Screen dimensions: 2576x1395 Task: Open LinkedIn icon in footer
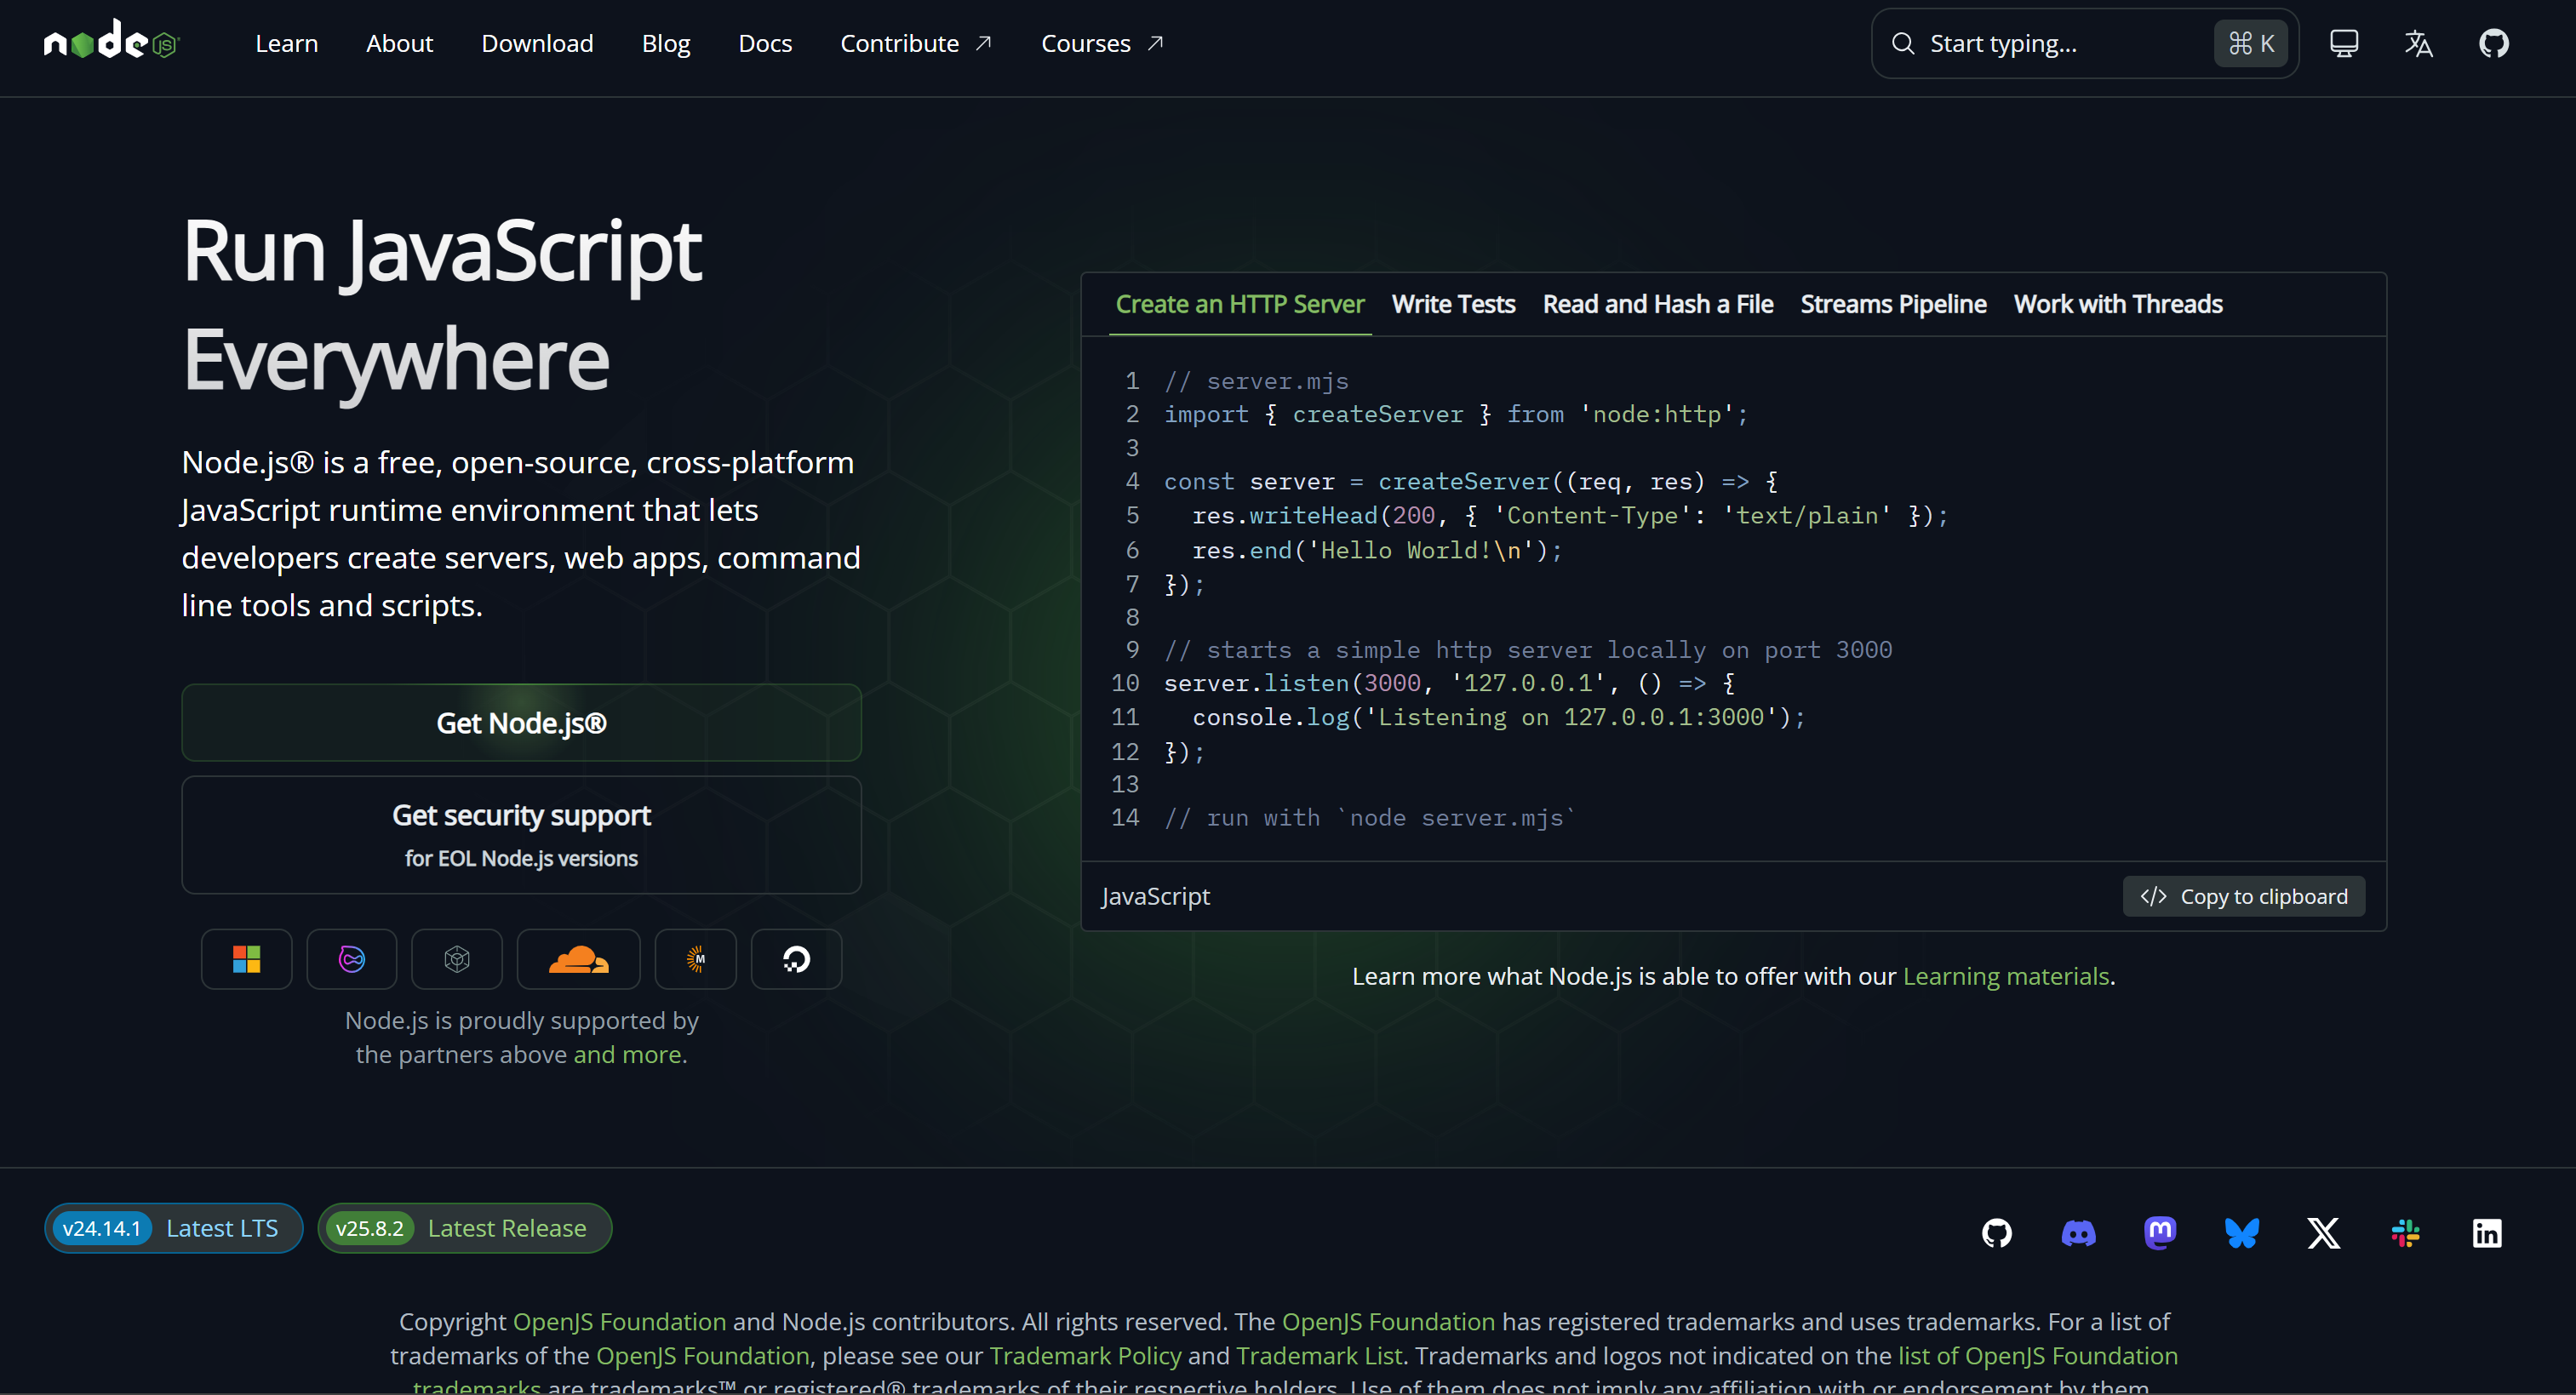tap(2486, 1233)
